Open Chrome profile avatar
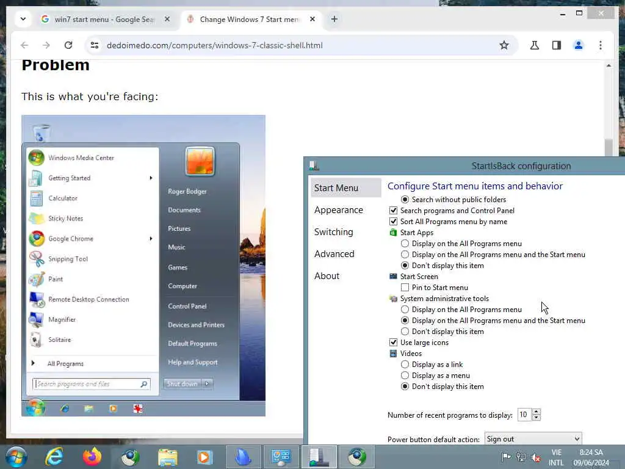 click(x=579, y=45)
